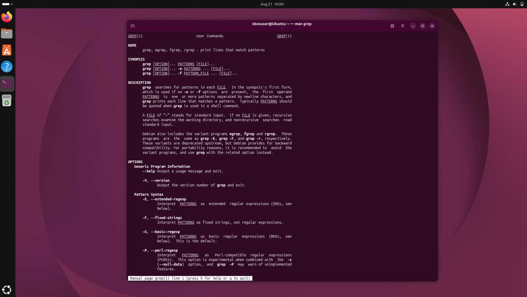Click the 'Generic Program Information' subheading

pos(162,166)
